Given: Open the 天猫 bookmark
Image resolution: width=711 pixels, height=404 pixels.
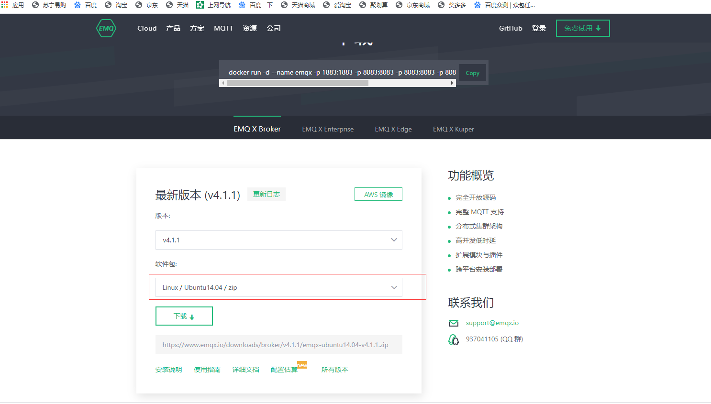Looking at the screenshot, I should [x=177, y=5].
